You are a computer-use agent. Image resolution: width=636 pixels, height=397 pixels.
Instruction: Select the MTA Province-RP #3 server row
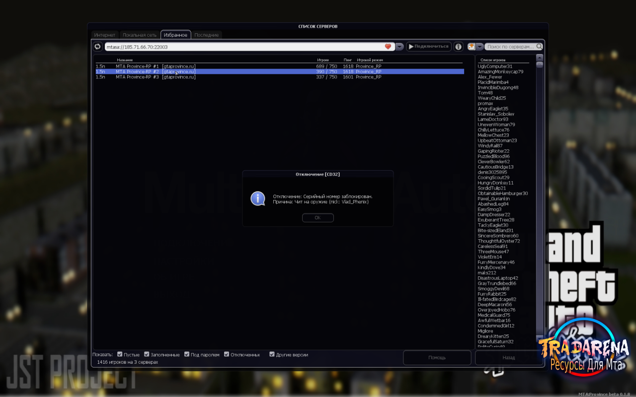coord(279,77)
